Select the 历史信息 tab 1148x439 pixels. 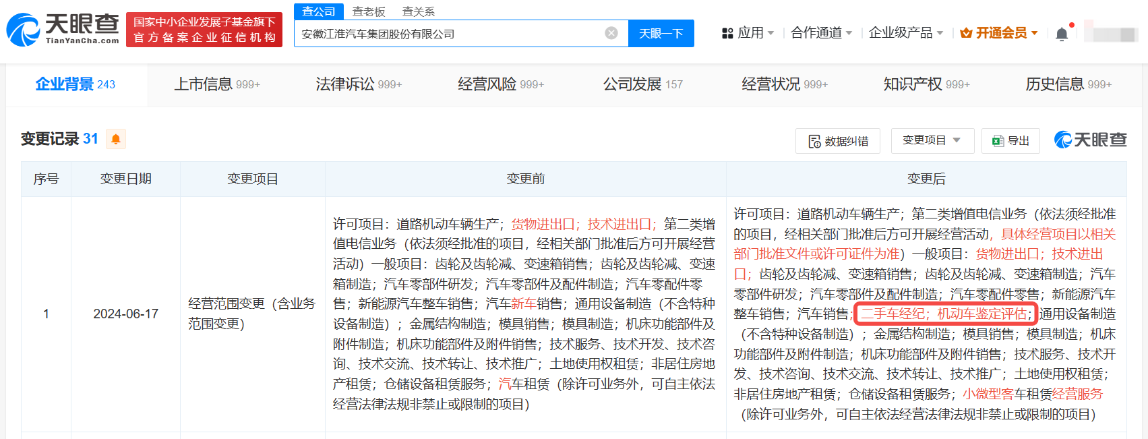(x=1068, y=84)
